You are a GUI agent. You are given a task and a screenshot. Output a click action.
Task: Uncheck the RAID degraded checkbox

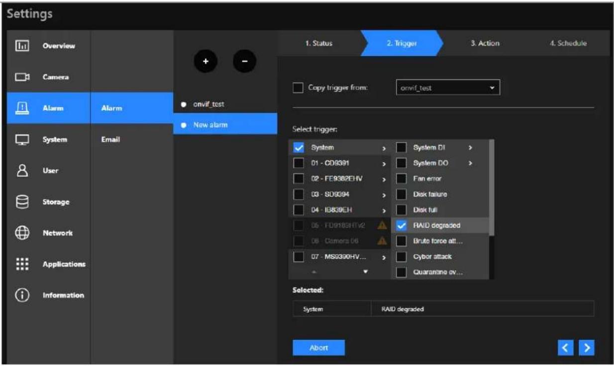pyautogui.click(x=402, y=225)
